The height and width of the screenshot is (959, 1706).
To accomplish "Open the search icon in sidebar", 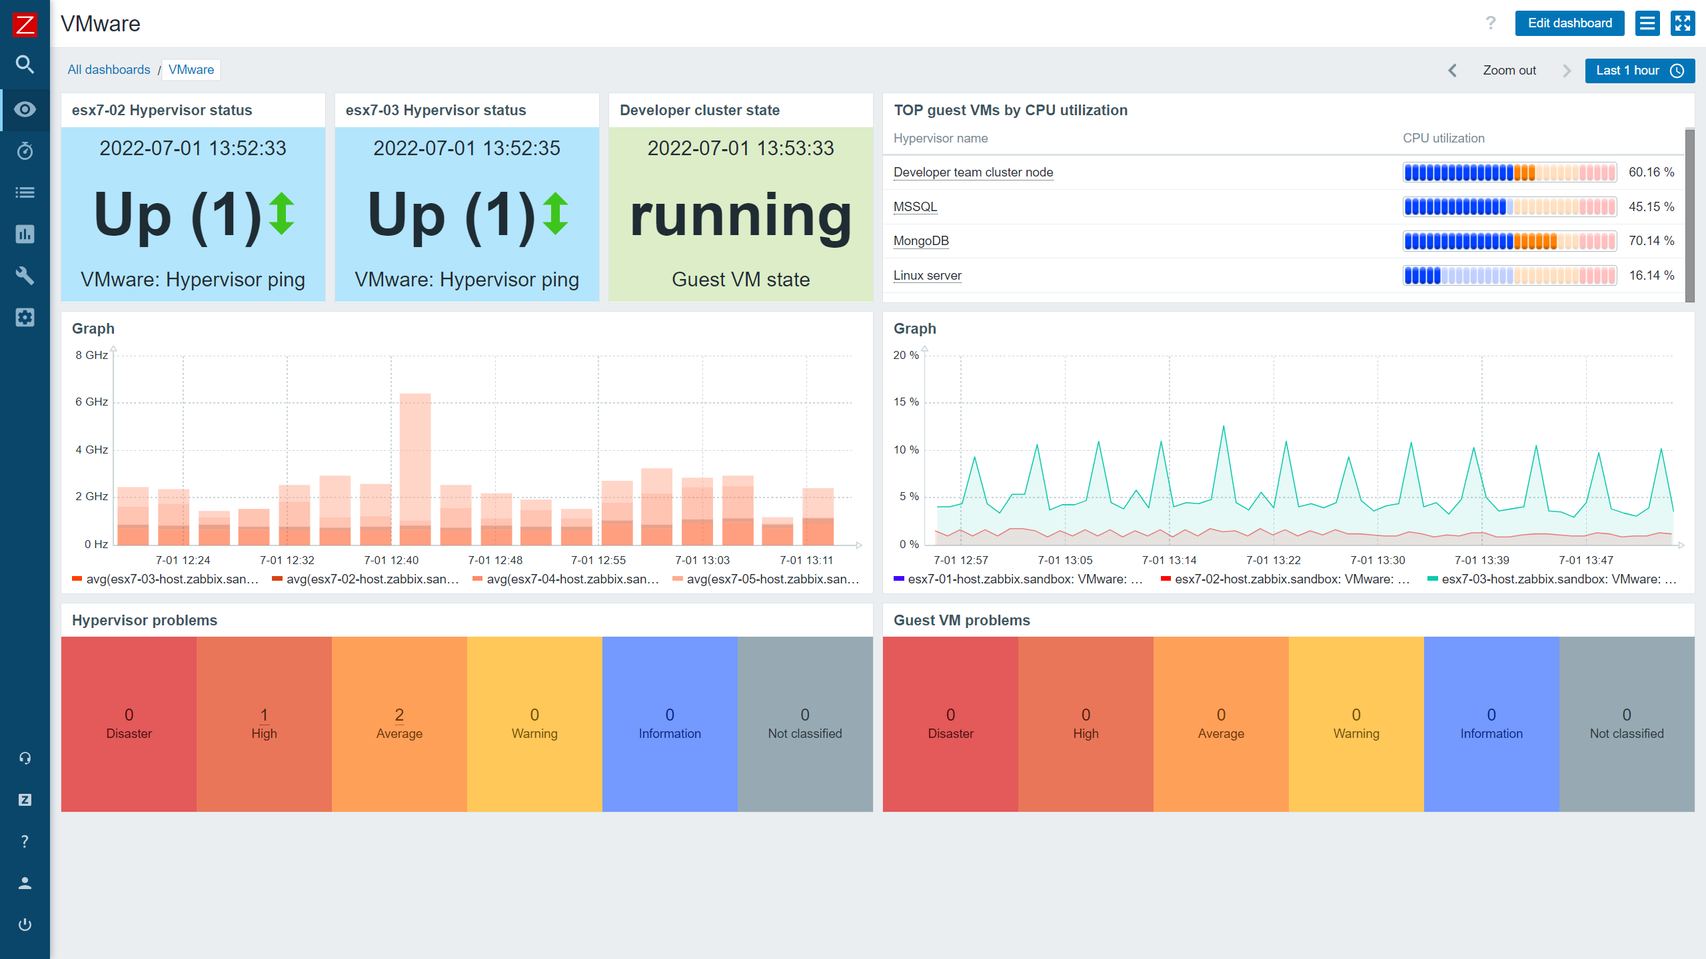I will click(25, 65).
